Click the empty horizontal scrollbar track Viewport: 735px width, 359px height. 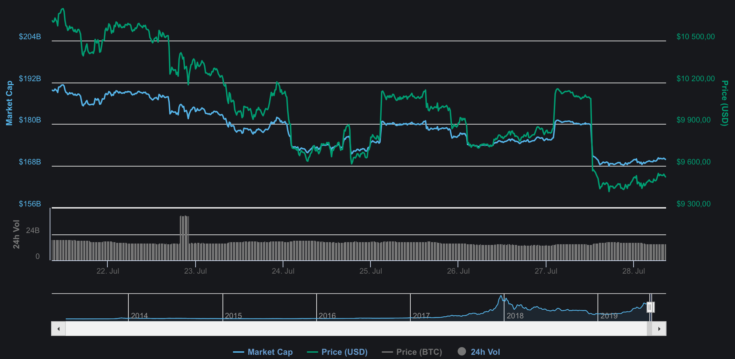[350, 329]
